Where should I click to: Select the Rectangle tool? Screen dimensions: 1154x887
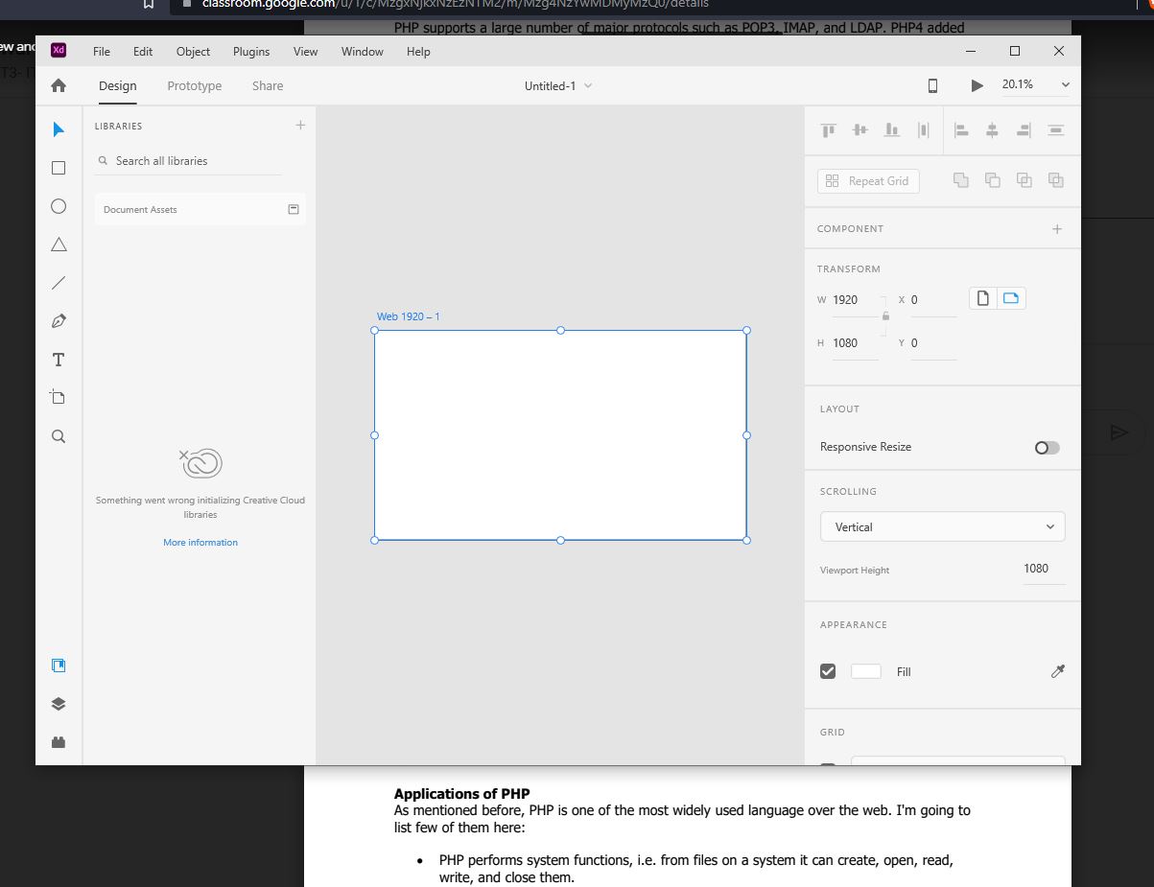tap(59, 168)
